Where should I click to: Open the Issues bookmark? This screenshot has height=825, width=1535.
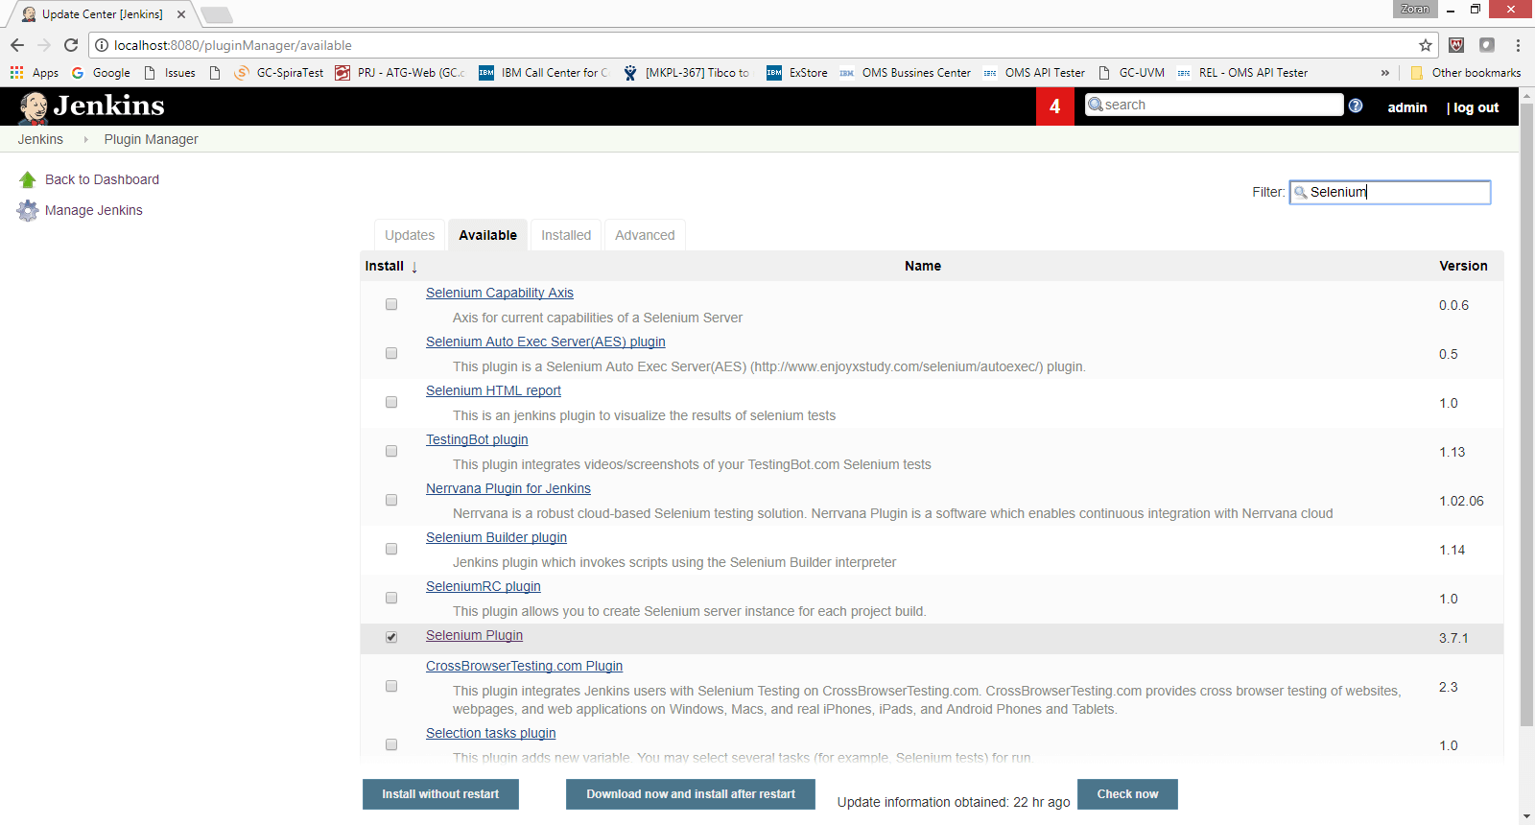169,72
